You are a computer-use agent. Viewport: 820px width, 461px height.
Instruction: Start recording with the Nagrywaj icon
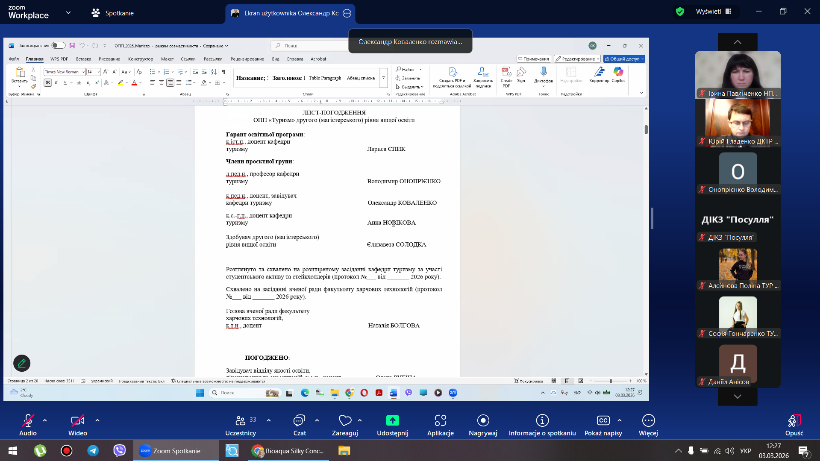pyautogui.click(x=483, y=421)
